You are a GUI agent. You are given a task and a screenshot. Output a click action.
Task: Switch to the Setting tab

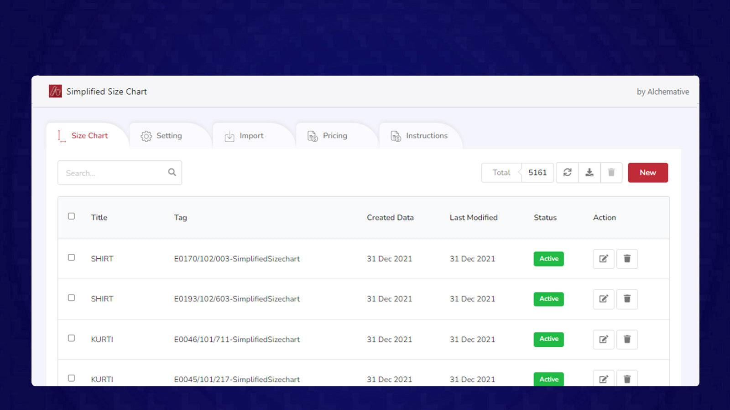click(x=162, y=136)
